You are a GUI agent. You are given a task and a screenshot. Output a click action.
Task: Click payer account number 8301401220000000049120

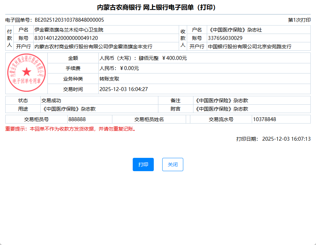click(x=66, y=38)
